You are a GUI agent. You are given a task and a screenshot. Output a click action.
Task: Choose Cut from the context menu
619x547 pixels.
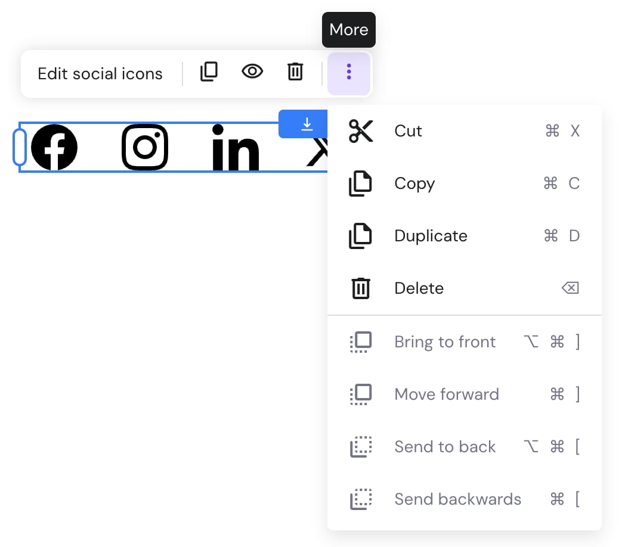click(408, 130)
